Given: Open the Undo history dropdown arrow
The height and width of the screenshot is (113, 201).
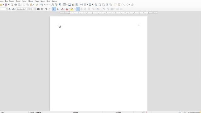Looking at the screenshot, I should point(44,5).
